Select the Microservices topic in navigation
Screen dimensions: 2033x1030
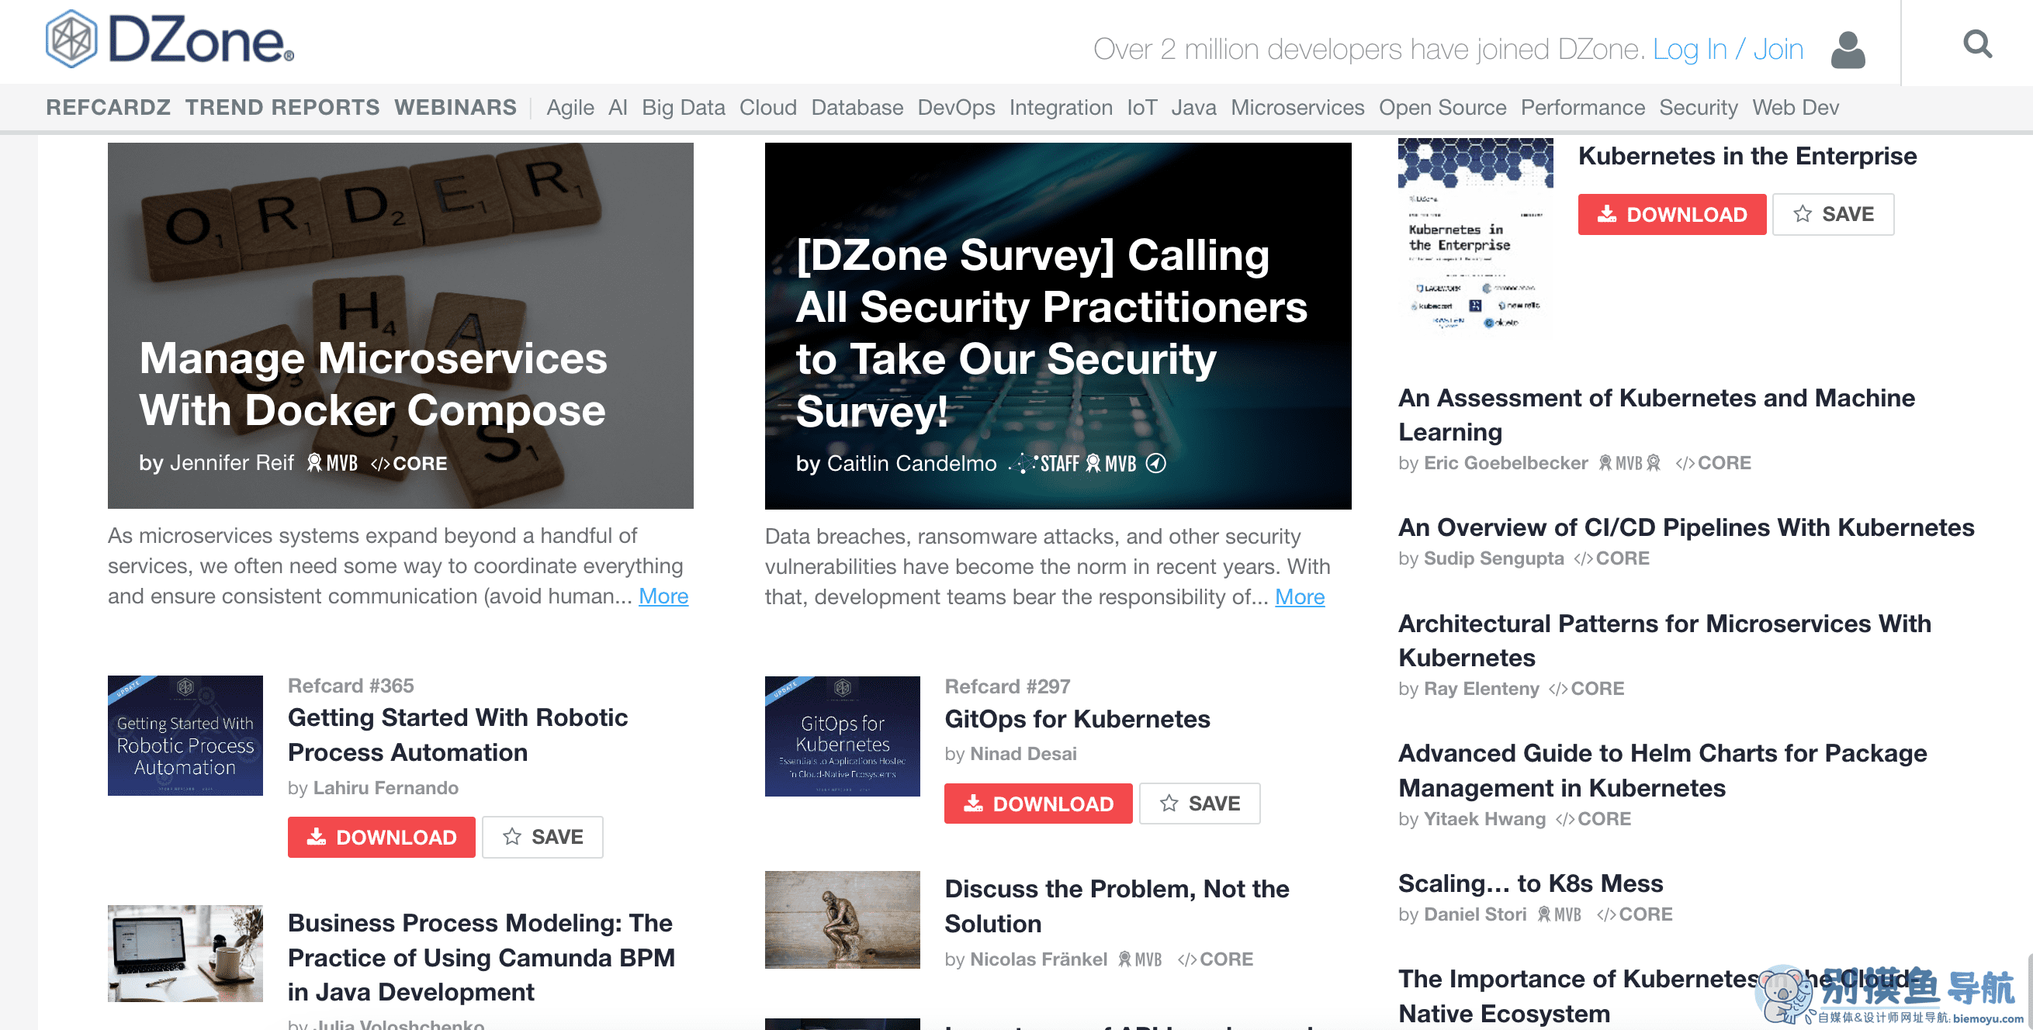click(x=1297, y=107)
